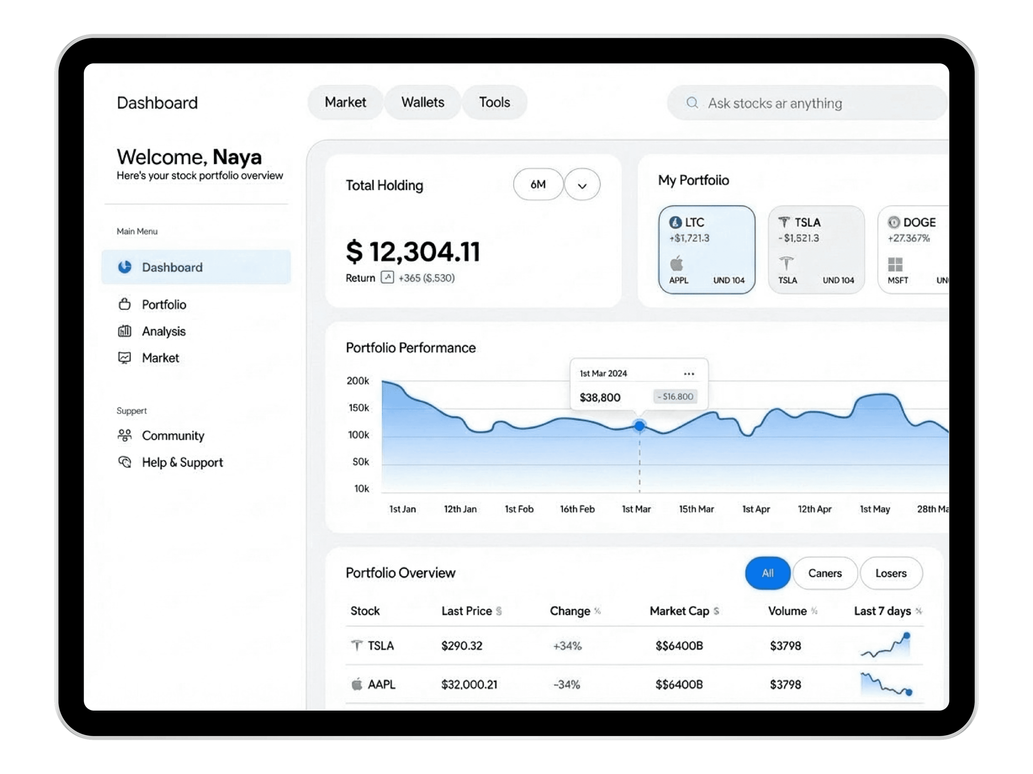The image size is (1033, 774).
Task: Open the TSLA portfolio card
Action: (x=816, y=250)
